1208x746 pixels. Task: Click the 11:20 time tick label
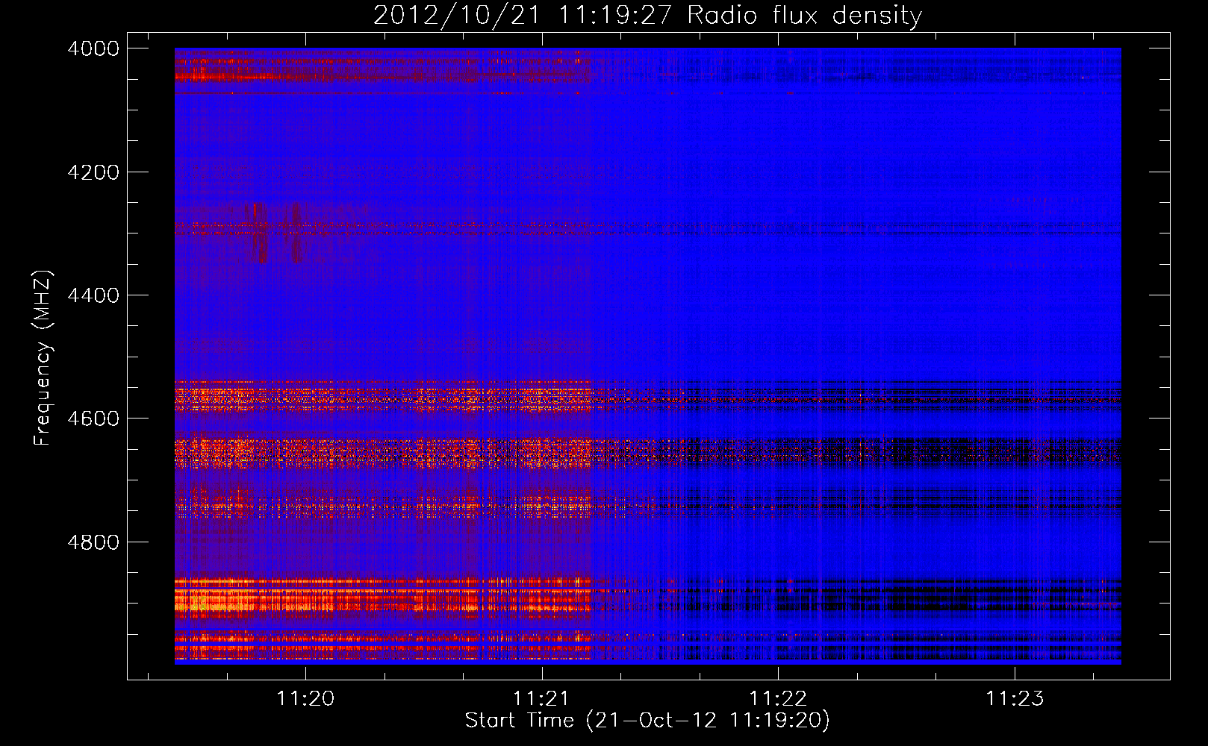tap(305, 698)
